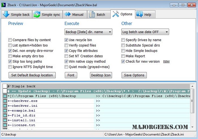The width and height of the screenshot is (198, 139).
Task: Select the Options tab
Action: click(123, 14)
